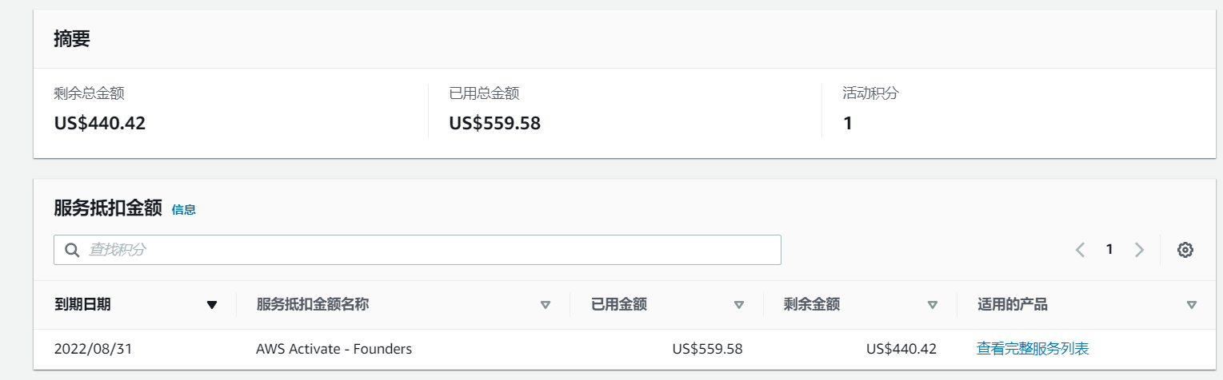Click the 适用的产品 column header text

tap(1013, 304)
